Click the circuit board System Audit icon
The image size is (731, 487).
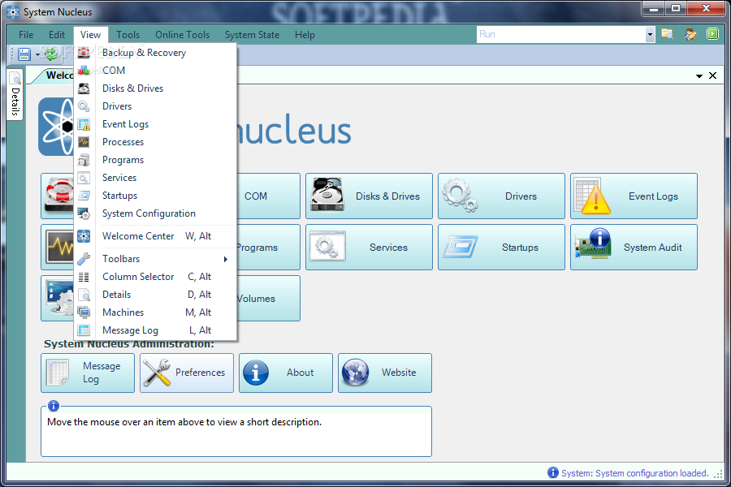point(593,243)
